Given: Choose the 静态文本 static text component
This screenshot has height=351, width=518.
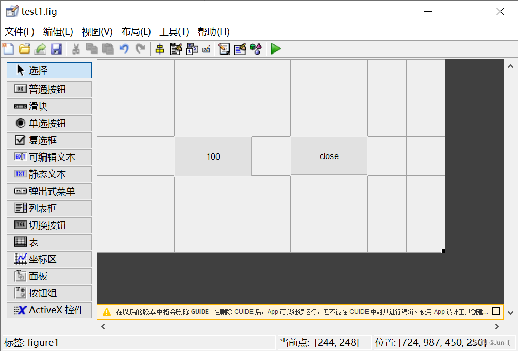Looking at the screenshot, I should click(49, 174).
